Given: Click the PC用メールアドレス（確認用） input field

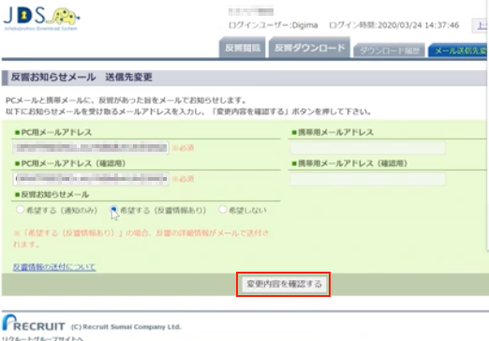Looking at the screenshot, I should point(91,179).
